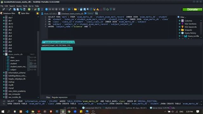The image size is (203, 114).
Task: Click the Export database as SQL icon
Action: point(39,9)
